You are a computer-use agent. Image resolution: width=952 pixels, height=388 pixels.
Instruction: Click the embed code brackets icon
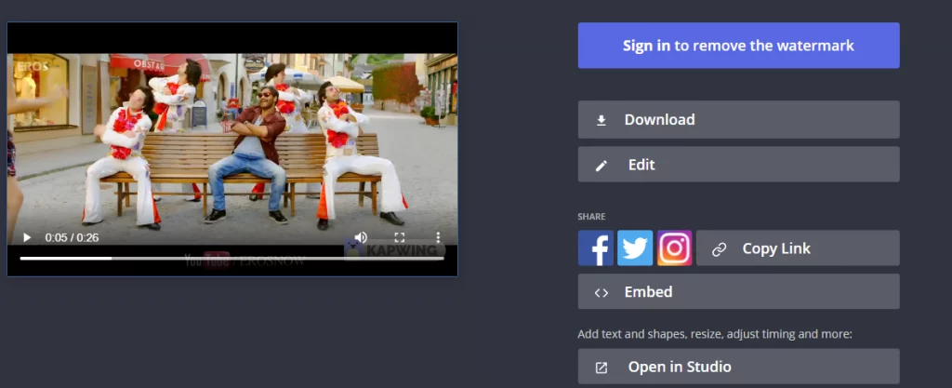(602, 292)
